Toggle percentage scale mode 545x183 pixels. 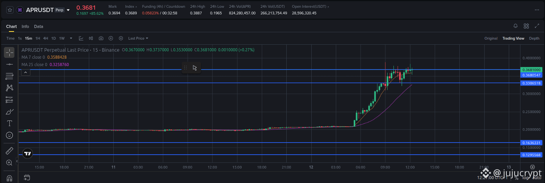click(x=516, y=178)
